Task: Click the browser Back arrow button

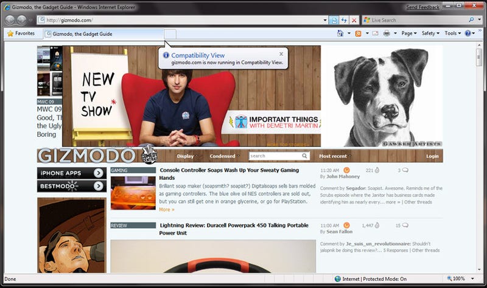Action: [x=10, y=20]
